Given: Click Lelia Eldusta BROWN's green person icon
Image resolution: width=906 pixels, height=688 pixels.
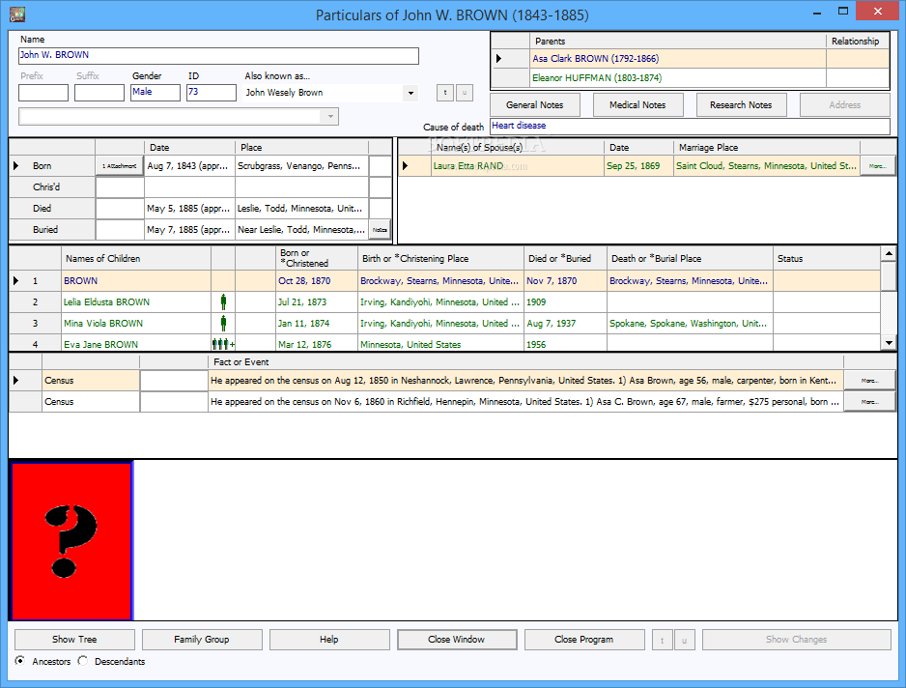Looking at the screenshot, I should click(x=224, y=301).
